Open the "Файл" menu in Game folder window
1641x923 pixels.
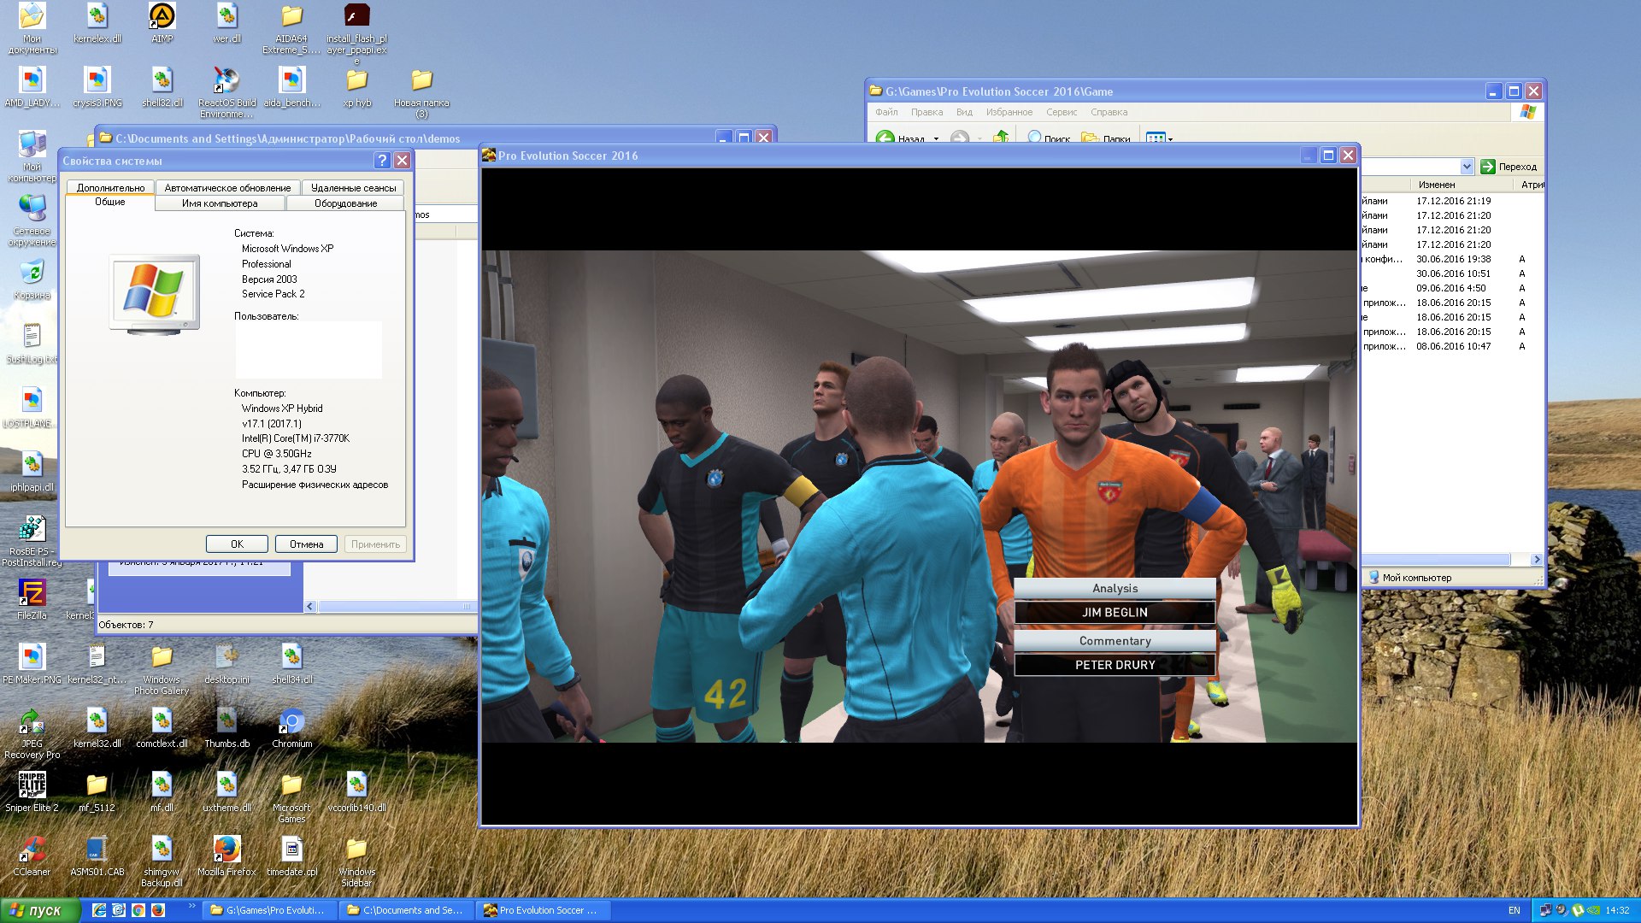(x=886, y=112)
